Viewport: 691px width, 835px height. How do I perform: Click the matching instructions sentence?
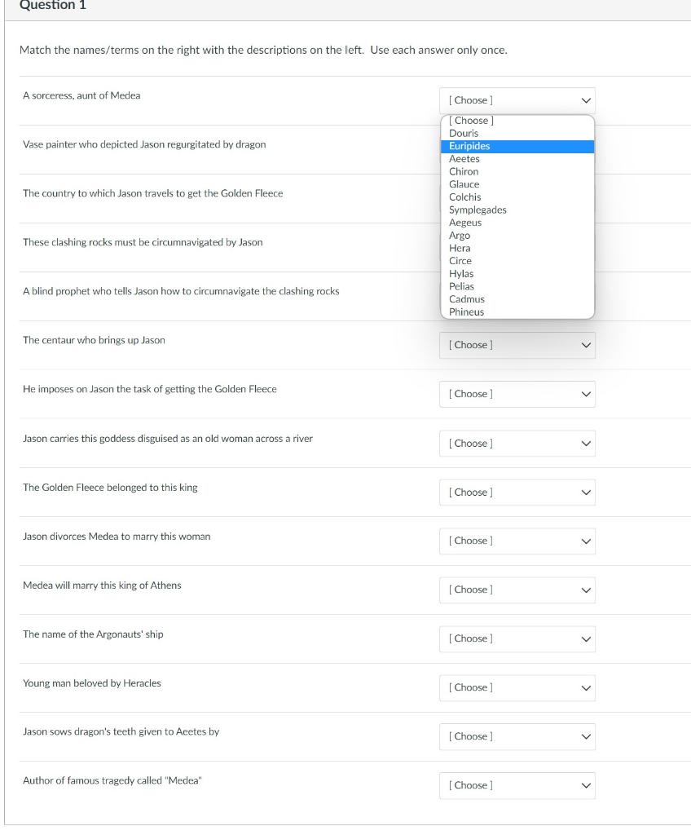[x=263, y=50]
